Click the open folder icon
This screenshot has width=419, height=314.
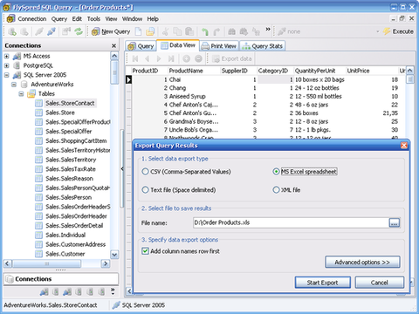pos(150,31)
